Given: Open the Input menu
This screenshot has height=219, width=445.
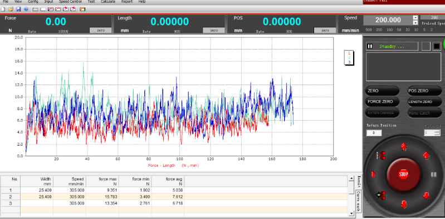Looking at the screenshot, I should click(48, 2).
